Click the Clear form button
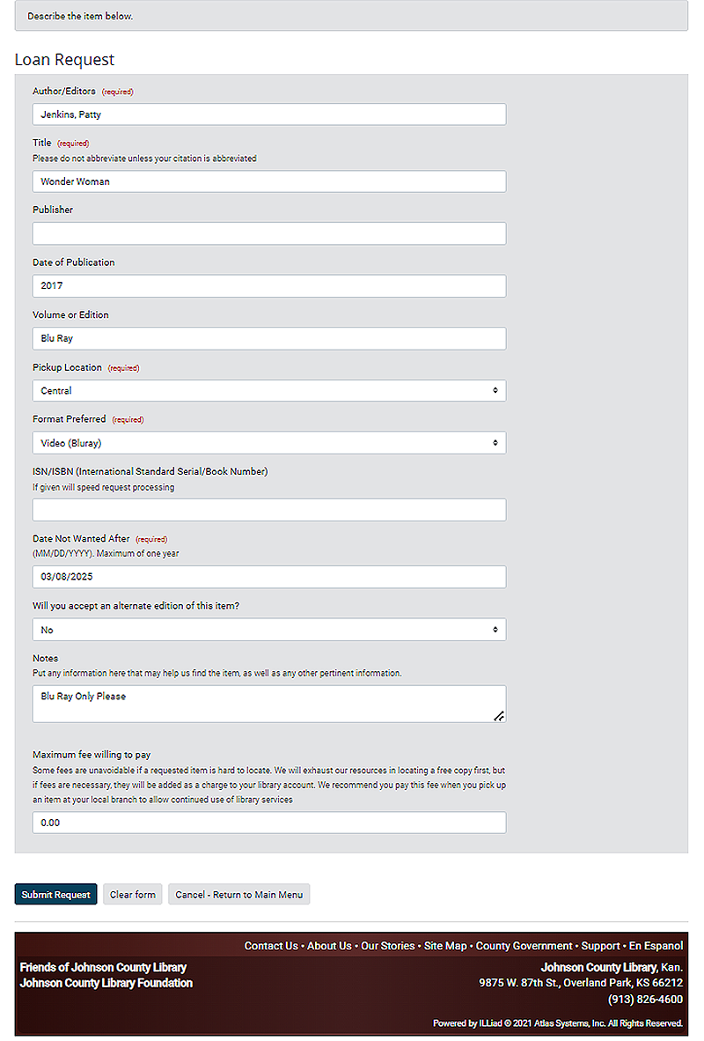This screenshot has width=704, height=1041. [133, 894]
